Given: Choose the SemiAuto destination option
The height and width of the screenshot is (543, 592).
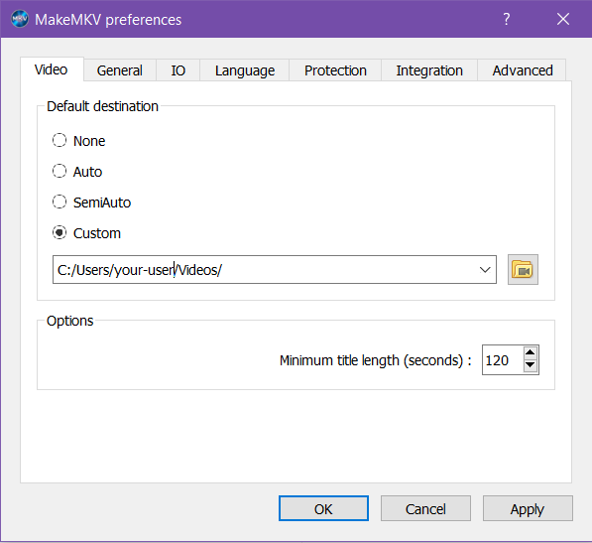Looking at the screenshot, I should [x=59, y=202].
